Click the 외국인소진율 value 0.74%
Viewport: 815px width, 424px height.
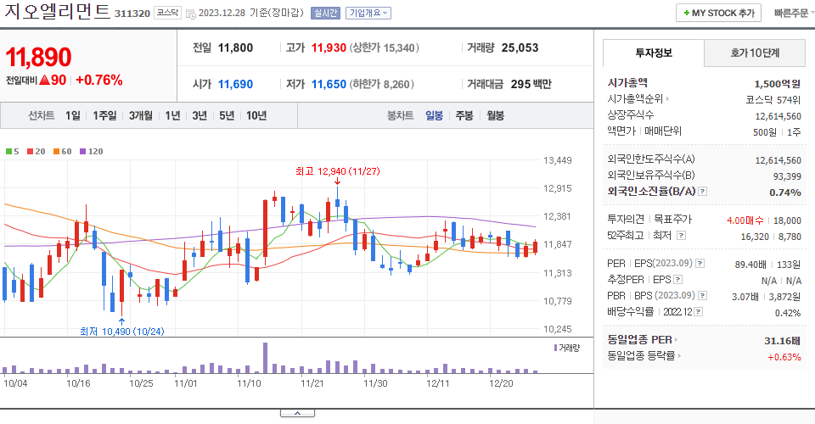[784, 192]
